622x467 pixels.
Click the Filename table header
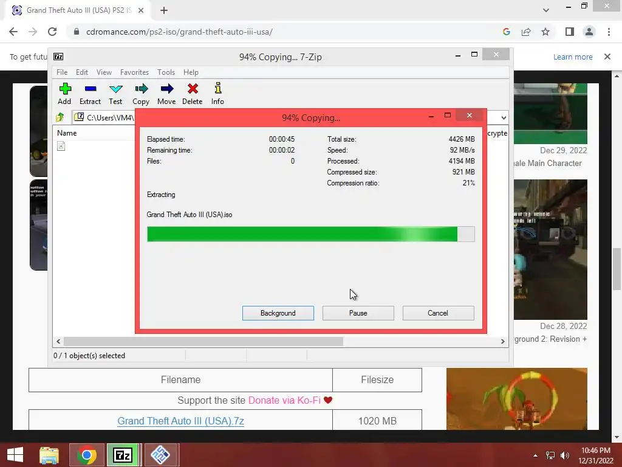(x=180, y=379)
